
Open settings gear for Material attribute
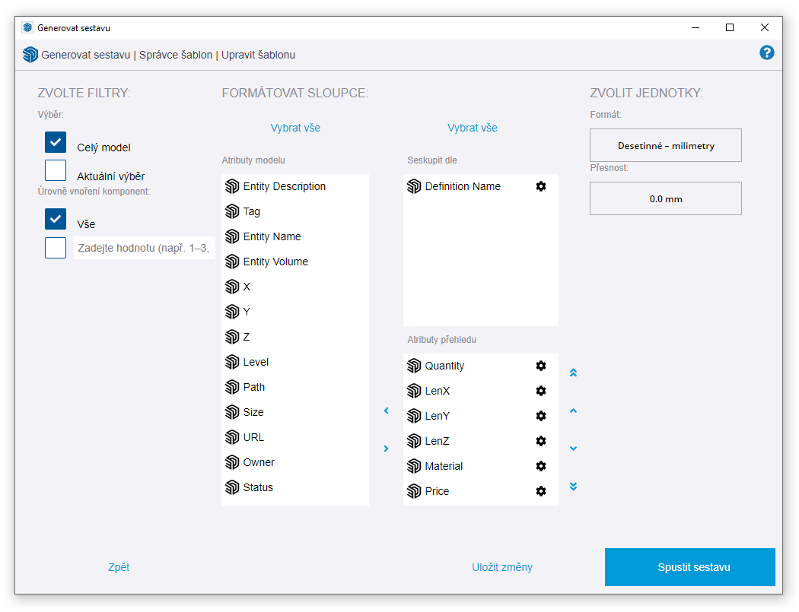coord(541,466)
